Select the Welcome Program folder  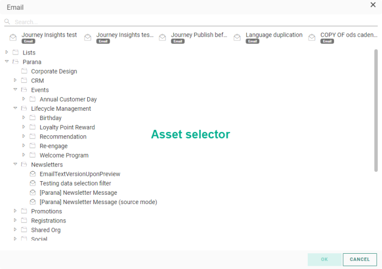64,156
